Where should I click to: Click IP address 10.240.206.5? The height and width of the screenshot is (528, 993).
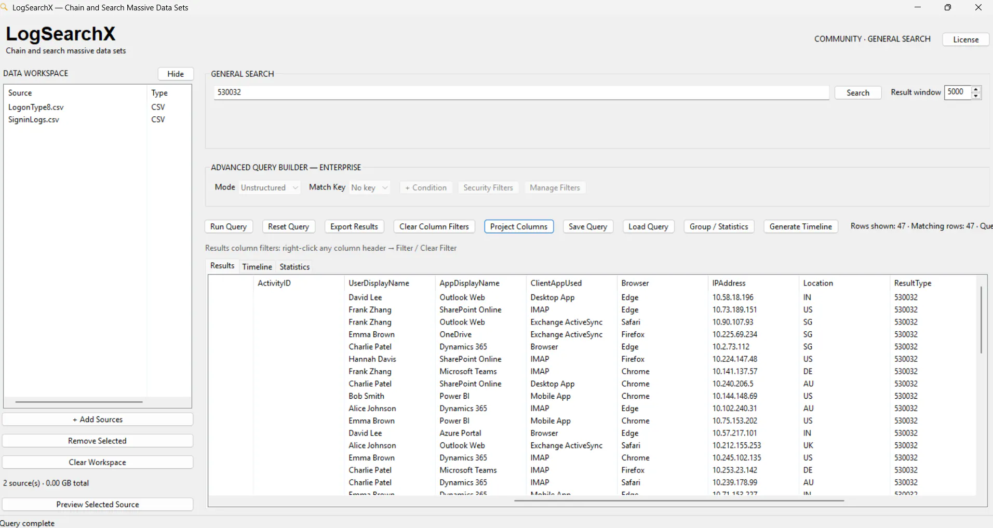point(733,384)
